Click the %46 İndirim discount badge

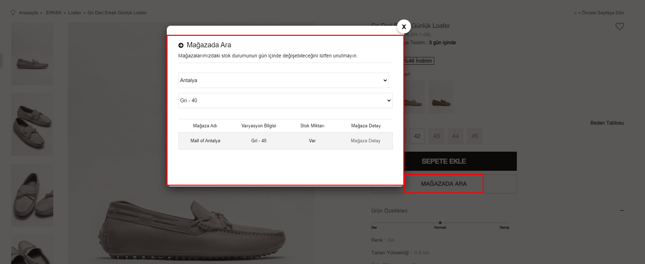tap(418, 61)
